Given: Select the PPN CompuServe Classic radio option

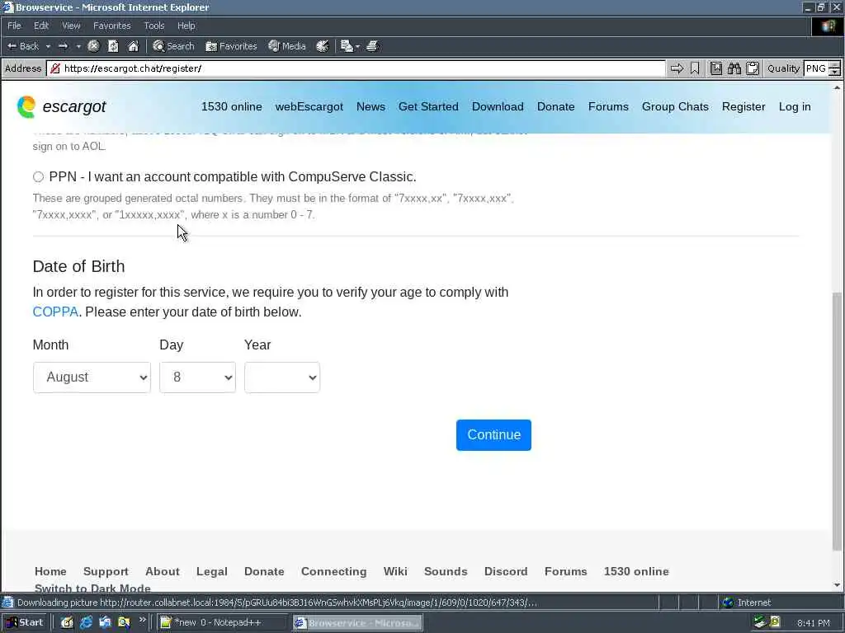Looking at the screenshot, I should 38,177.
